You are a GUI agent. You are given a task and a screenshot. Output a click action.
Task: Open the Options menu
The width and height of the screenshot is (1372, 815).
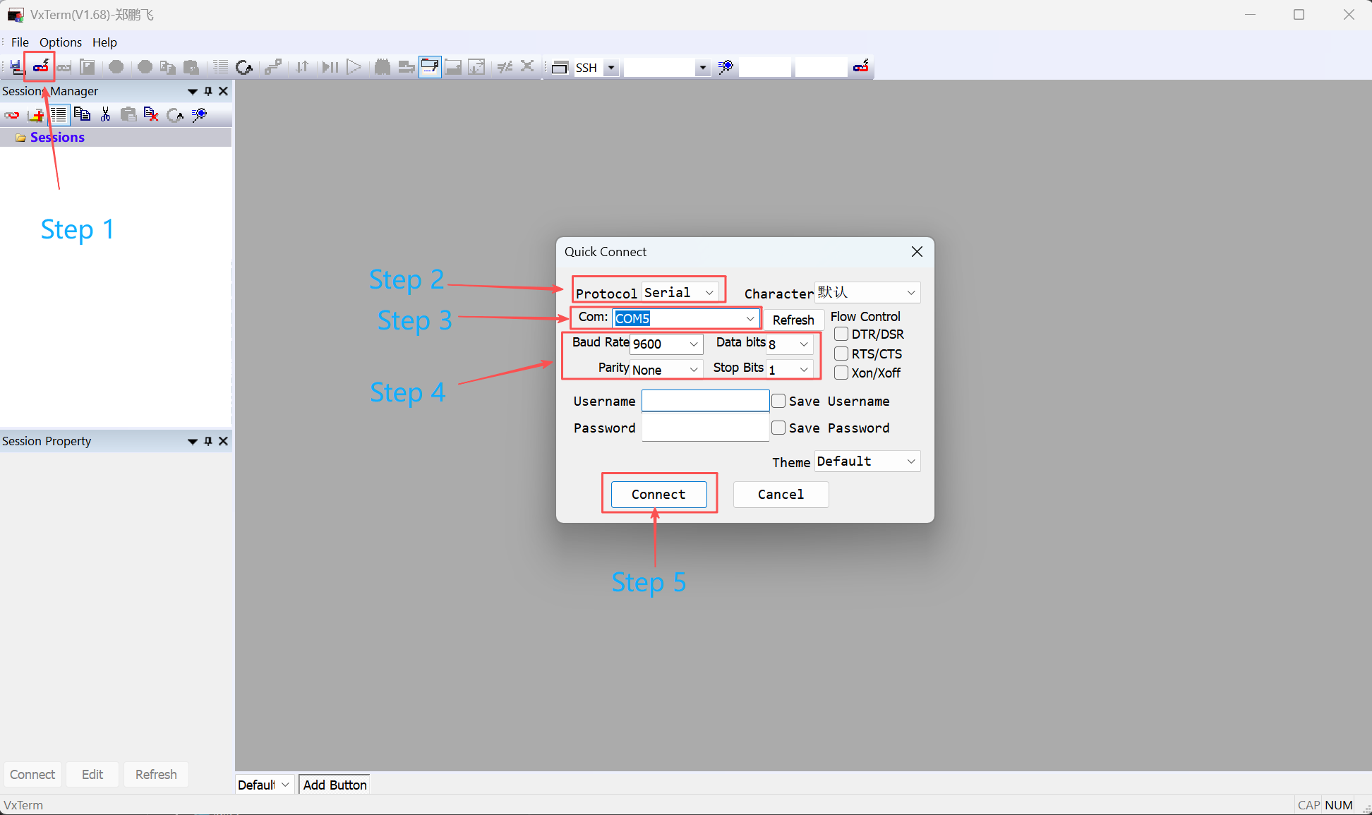pos(60,42)
